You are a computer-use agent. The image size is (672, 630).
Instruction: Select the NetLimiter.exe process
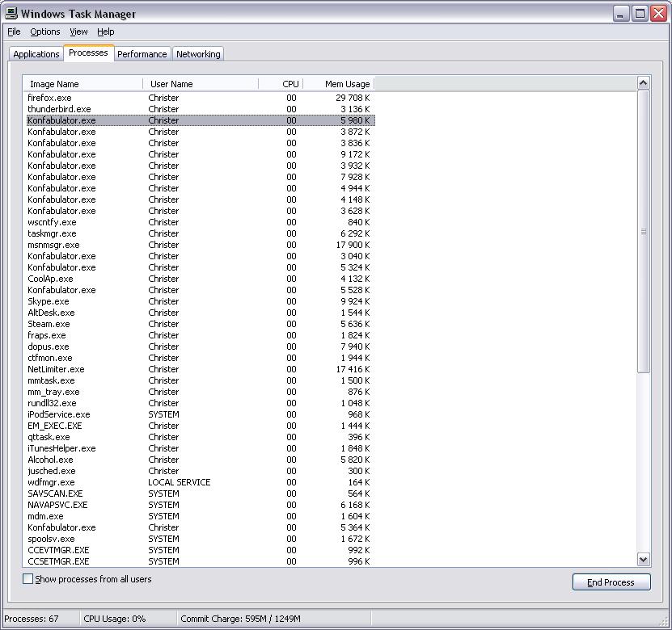(201, 369)
